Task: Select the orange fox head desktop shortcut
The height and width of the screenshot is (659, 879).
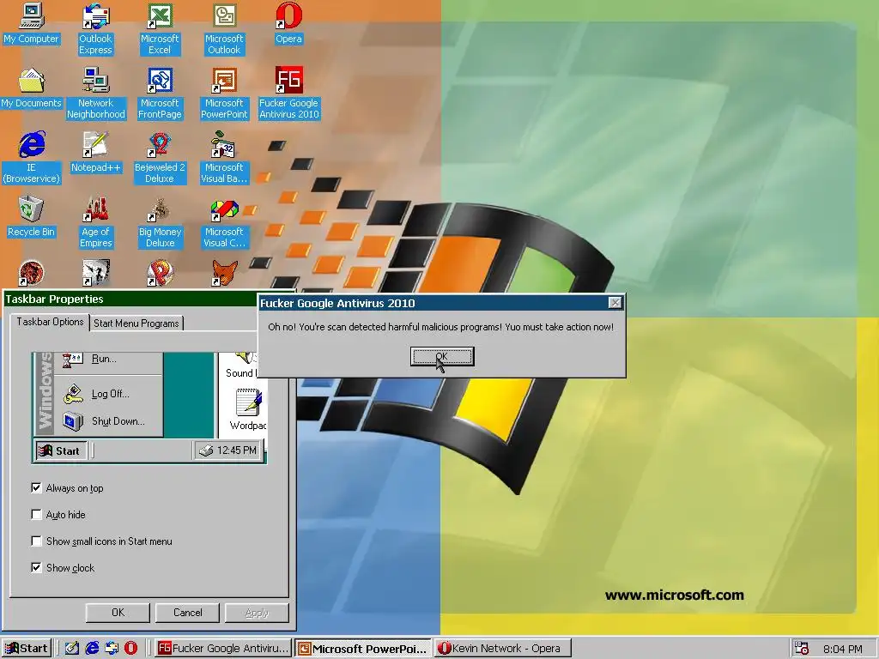Action: coord(224,274)
